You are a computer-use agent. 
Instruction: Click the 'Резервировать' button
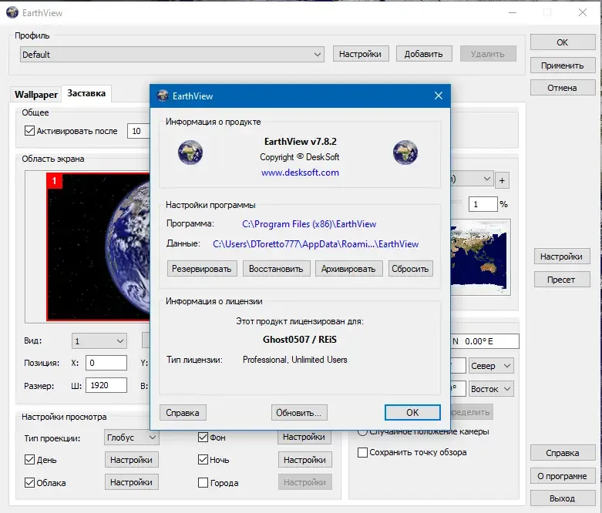[202, 269]
